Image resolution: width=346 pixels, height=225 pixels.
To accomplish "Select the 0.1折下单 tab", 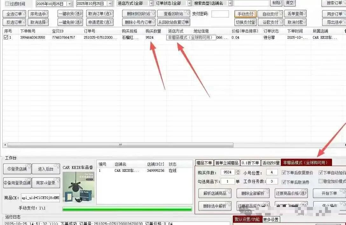I will click(x=250, y=163).
